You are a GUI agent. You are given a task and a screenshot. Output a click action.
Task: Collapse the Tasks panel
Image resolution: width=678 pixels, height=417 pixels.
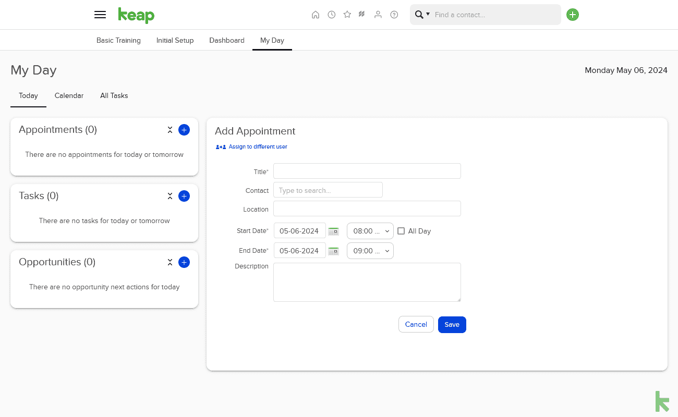coord(170,196)
